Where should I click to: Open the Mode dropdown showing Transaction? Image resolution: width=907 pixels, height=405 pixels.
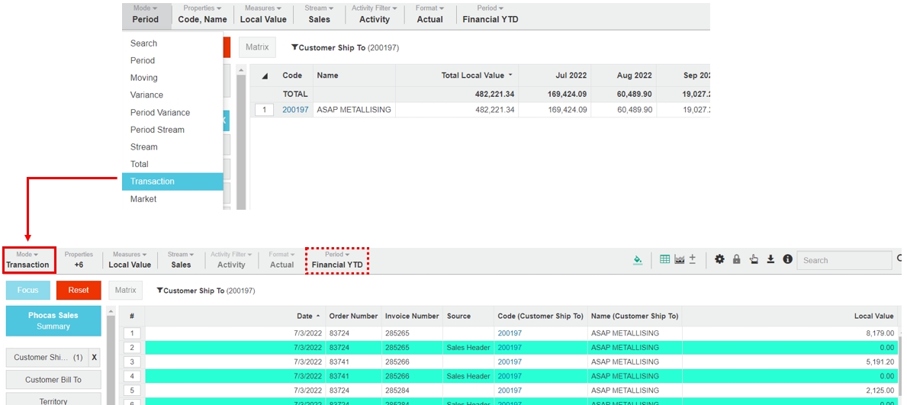click(27, 260)
